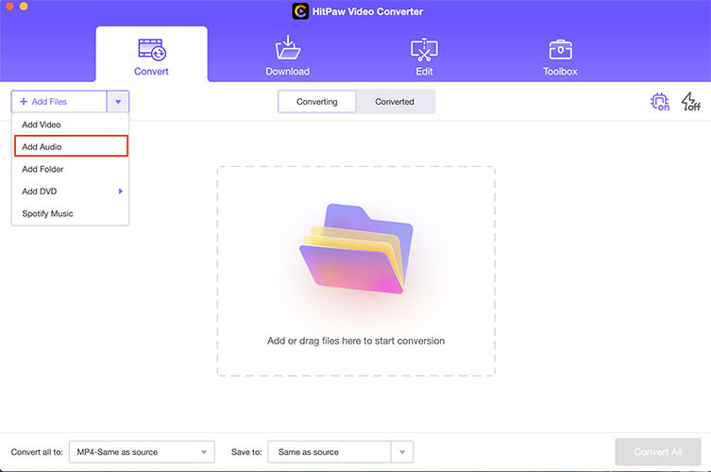This screenshot has width=711, height=472.
Task: Show the Converting list
Action: [317, 102]
